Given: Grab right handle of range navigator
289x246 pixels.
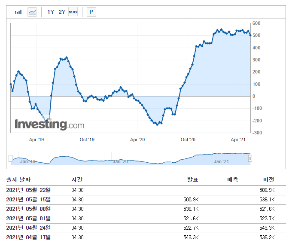Looking at the screenshot, I should pyautogui.click(x=250, y=158).
